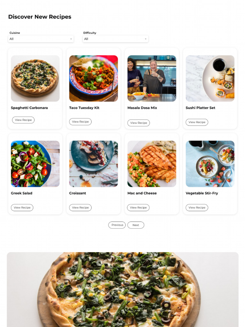Click the Spaghetti Carbonara pizza thumbnail
The image size is (245, 327).
click(x=35, y=79)
